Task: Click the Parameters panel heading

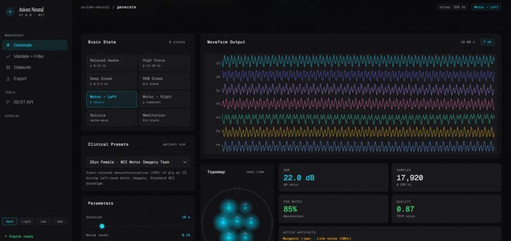Action: click(x=101, y=203)
